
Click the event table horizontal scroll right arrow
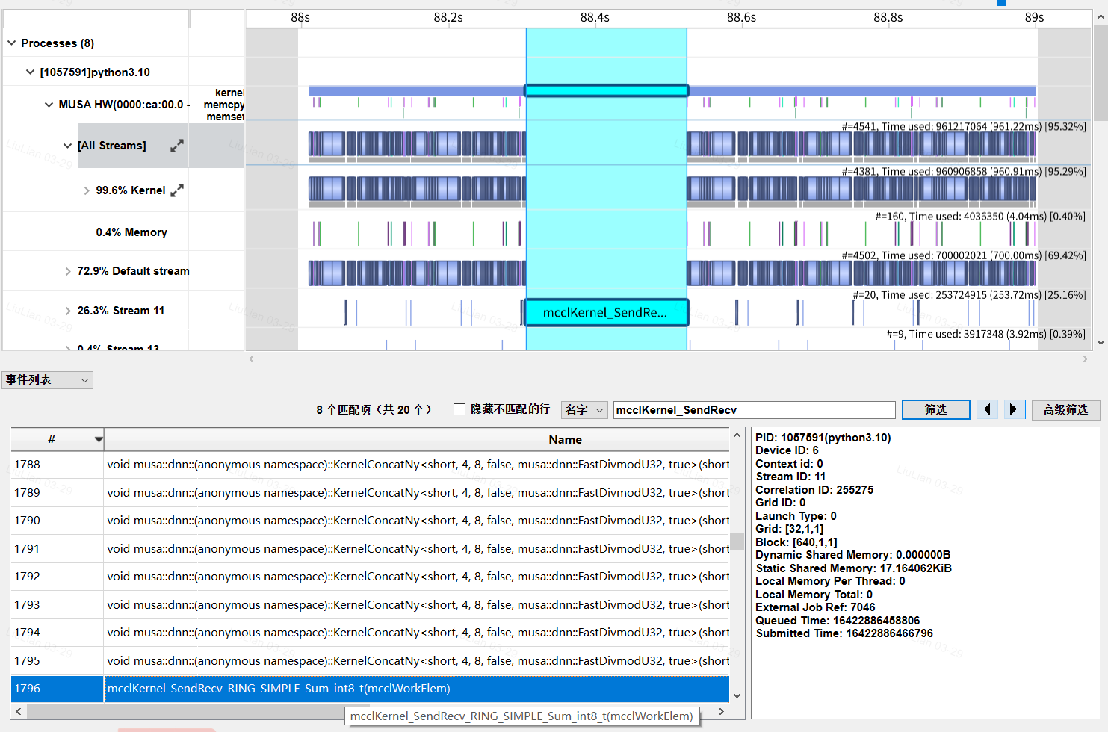721,712
